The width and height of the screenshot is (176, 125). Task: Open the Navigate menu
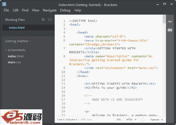pos(50,10)
